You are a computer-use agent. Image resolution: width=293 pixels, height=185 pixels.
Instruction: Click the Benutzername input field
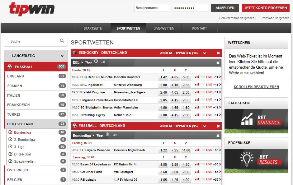tap(152, 8)
